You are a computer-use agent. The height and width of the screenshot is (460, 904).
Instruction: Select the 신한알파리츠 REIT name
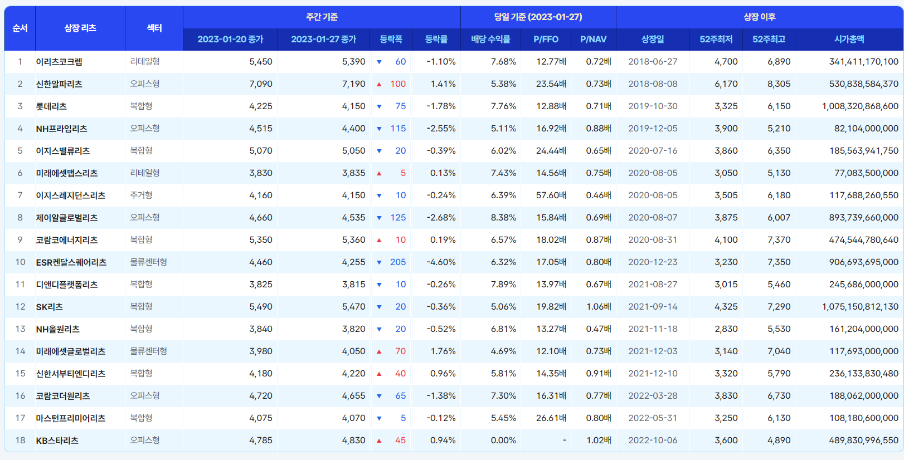coord(59,84)
